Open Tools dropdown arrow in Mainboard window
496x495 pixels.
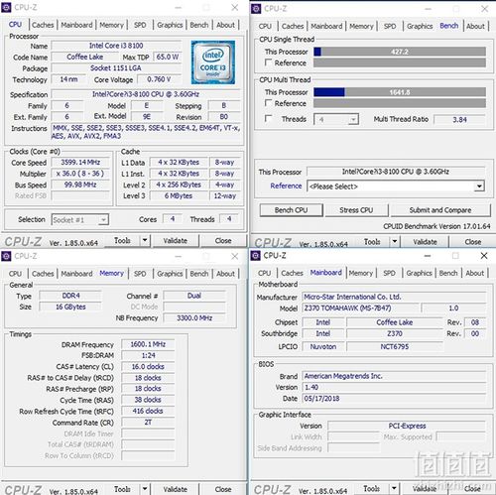point(394,488)
